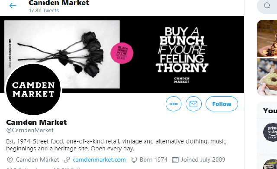Go back using the blue arrow icon

13,6
